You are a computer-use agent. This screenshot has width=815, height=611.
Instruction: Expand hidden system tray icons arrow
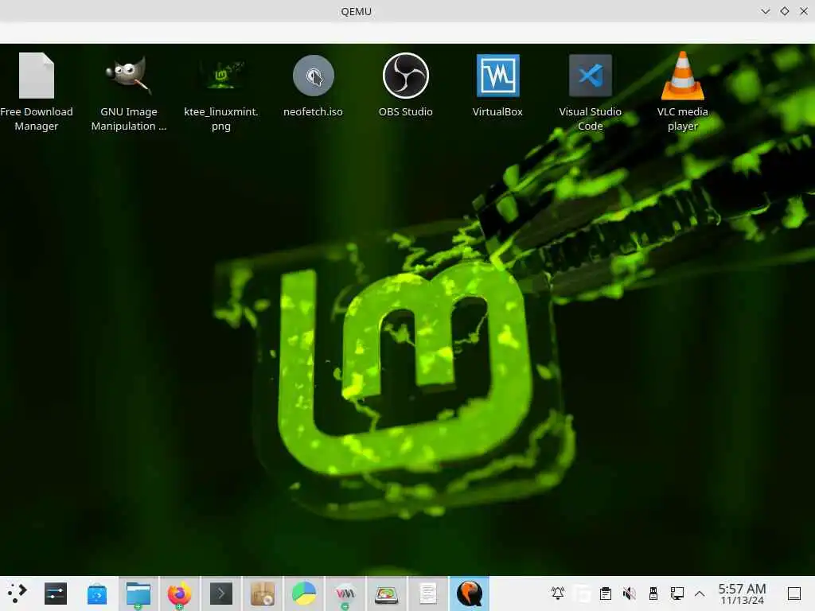tap(700, 593)
